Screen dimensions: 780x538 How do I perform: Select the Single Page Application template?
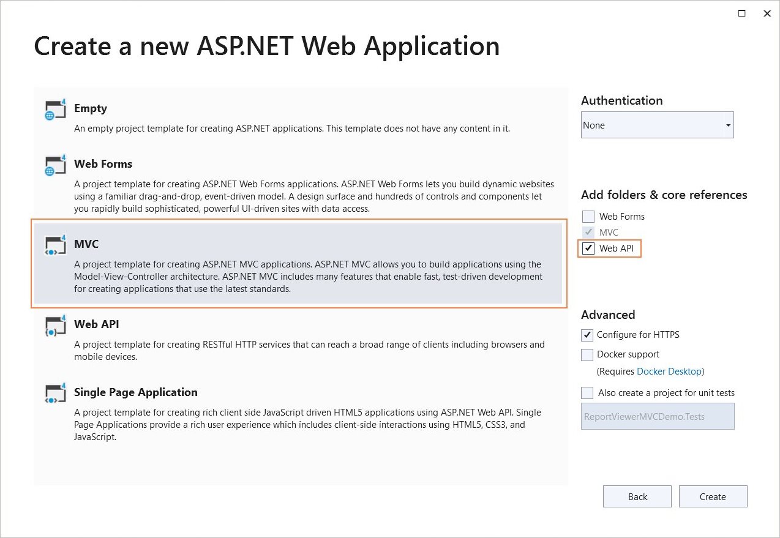click(x=135, y=392)
